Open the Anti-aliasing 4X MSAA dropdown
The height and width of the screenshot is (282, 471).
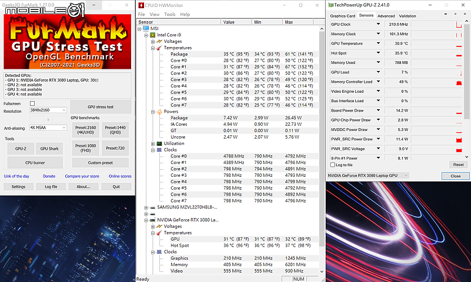(x=48, y=128)
